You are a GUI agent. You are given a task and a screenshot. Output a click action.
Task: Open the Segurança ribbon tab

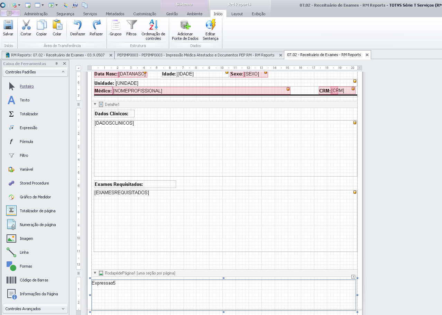(65, 14)
